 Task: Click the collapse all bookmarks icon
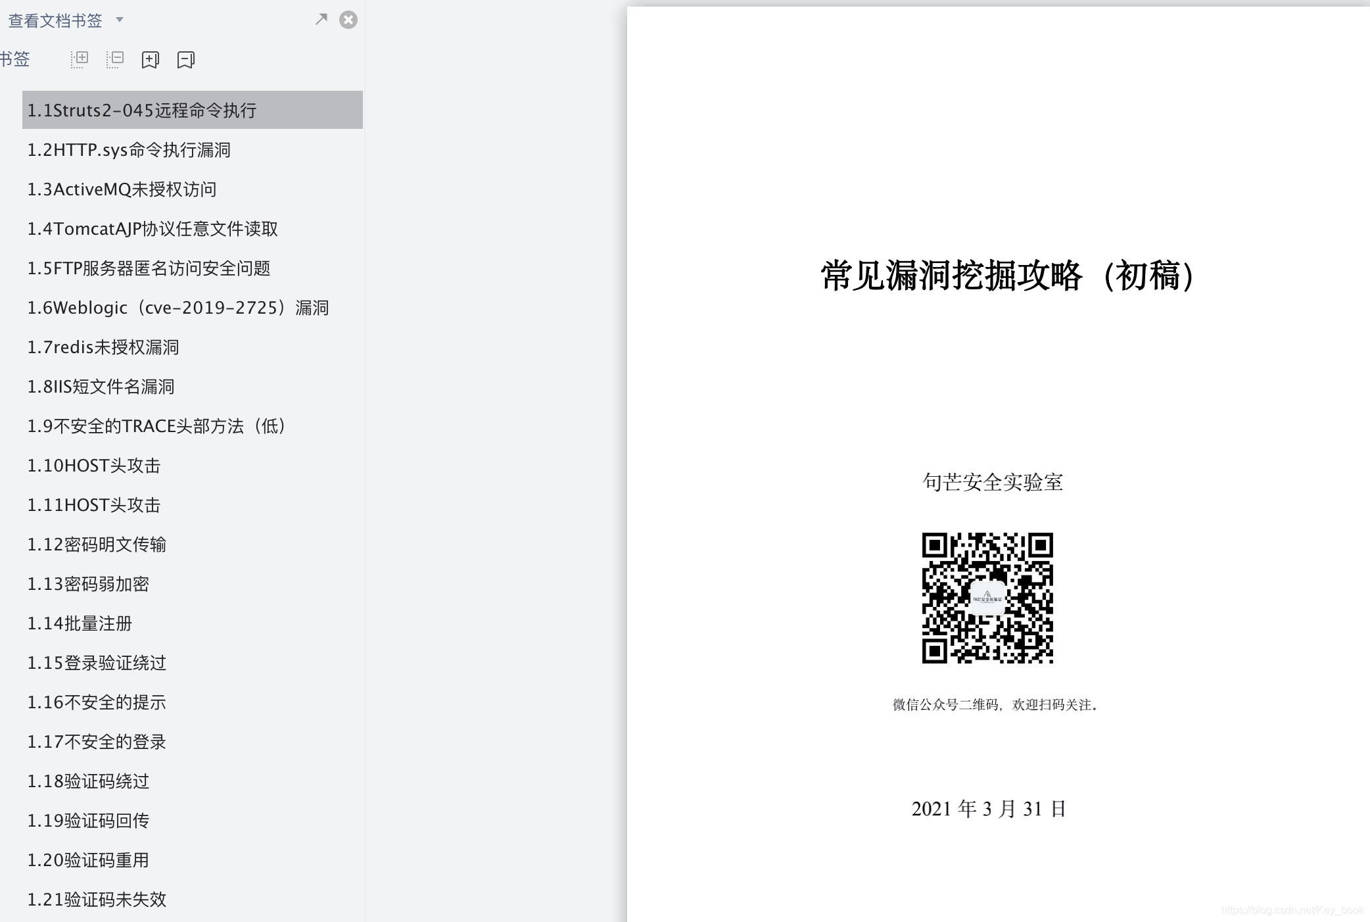pyautogui.click(x=115, y=59)
